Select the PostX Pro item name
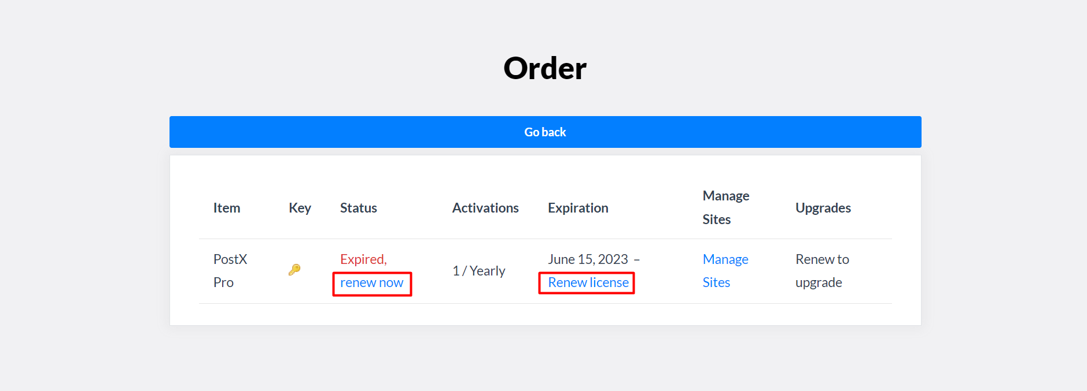The width and height of the screenshot is (1087, 391). click(230, 271)
